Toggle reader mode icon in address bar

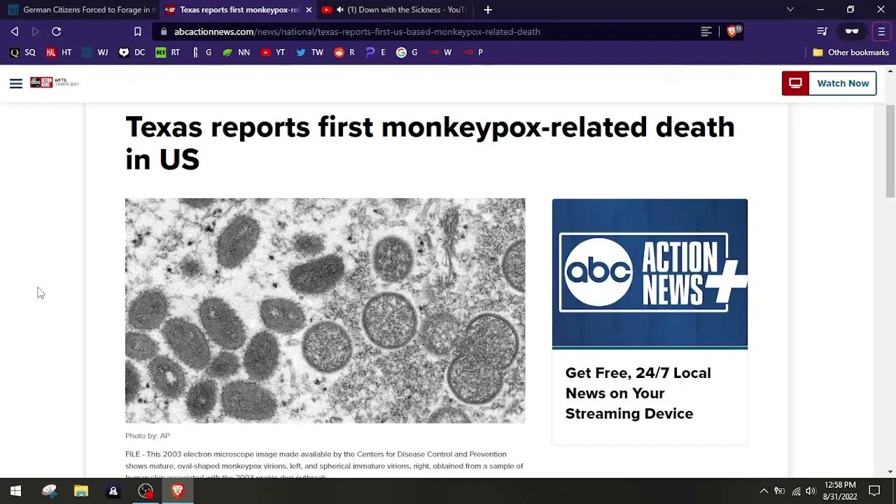[x=706, y=31]
